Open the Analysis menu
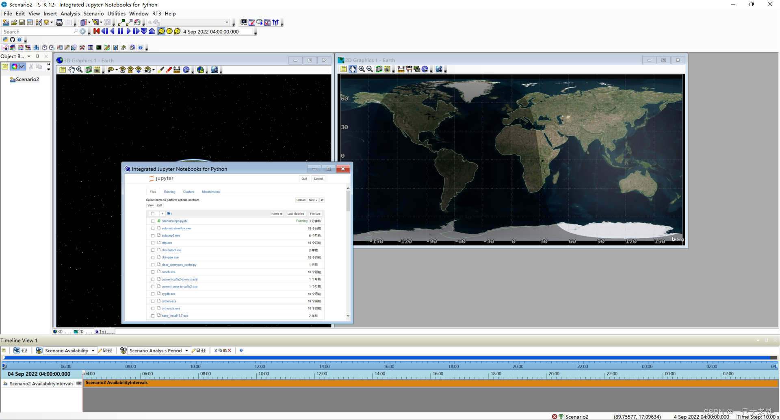780x420 pixels. (70, 13)
